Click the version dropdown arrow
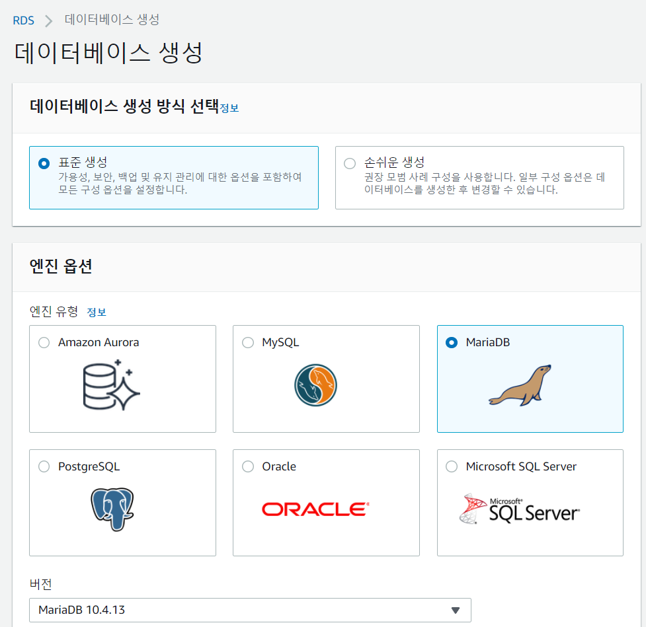Image resolution: width=646 pixels, height=627 pixels. point(456,610)
